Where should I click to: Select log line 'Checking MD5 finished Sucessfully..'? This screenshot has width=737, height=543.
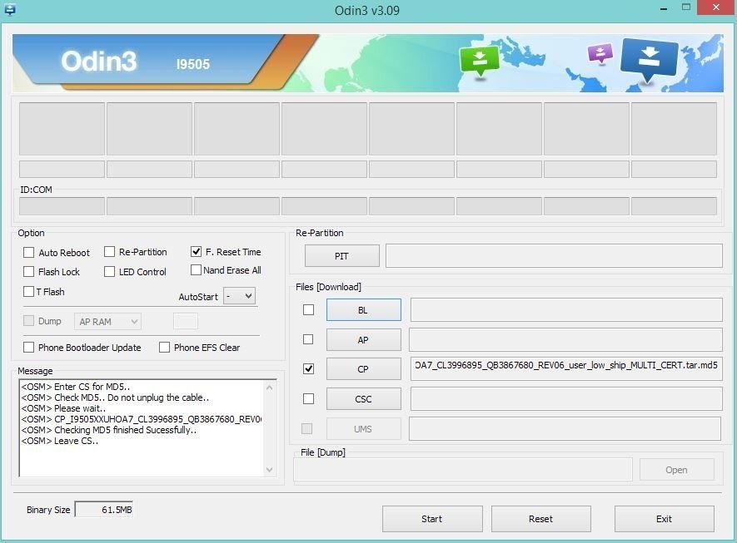108,430
